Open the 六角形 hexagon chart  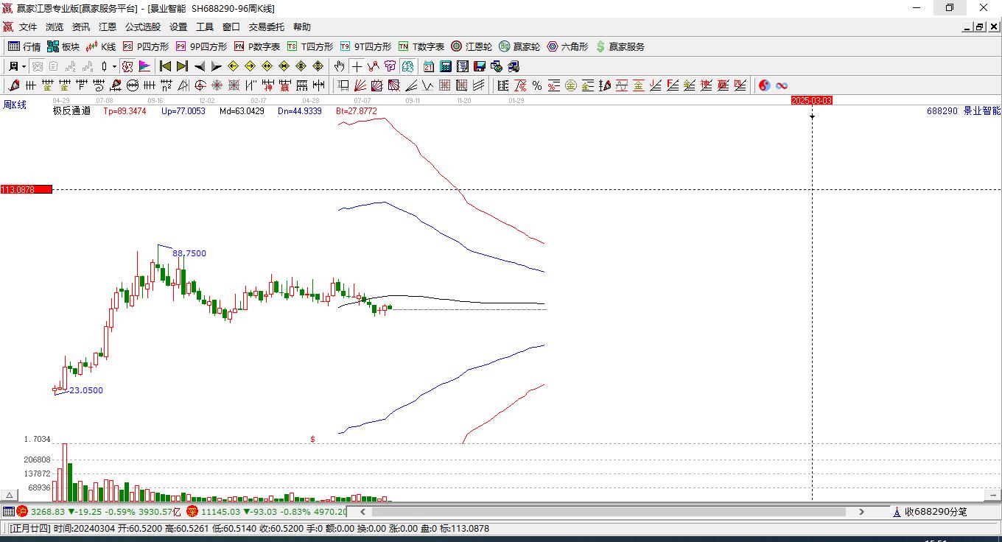point(567,46)
